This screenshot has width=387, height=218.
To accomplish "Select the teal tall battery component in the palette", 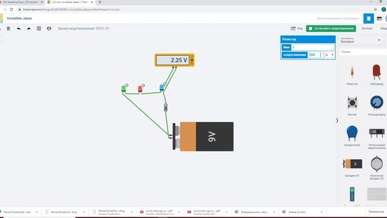I will pos(352,194).
